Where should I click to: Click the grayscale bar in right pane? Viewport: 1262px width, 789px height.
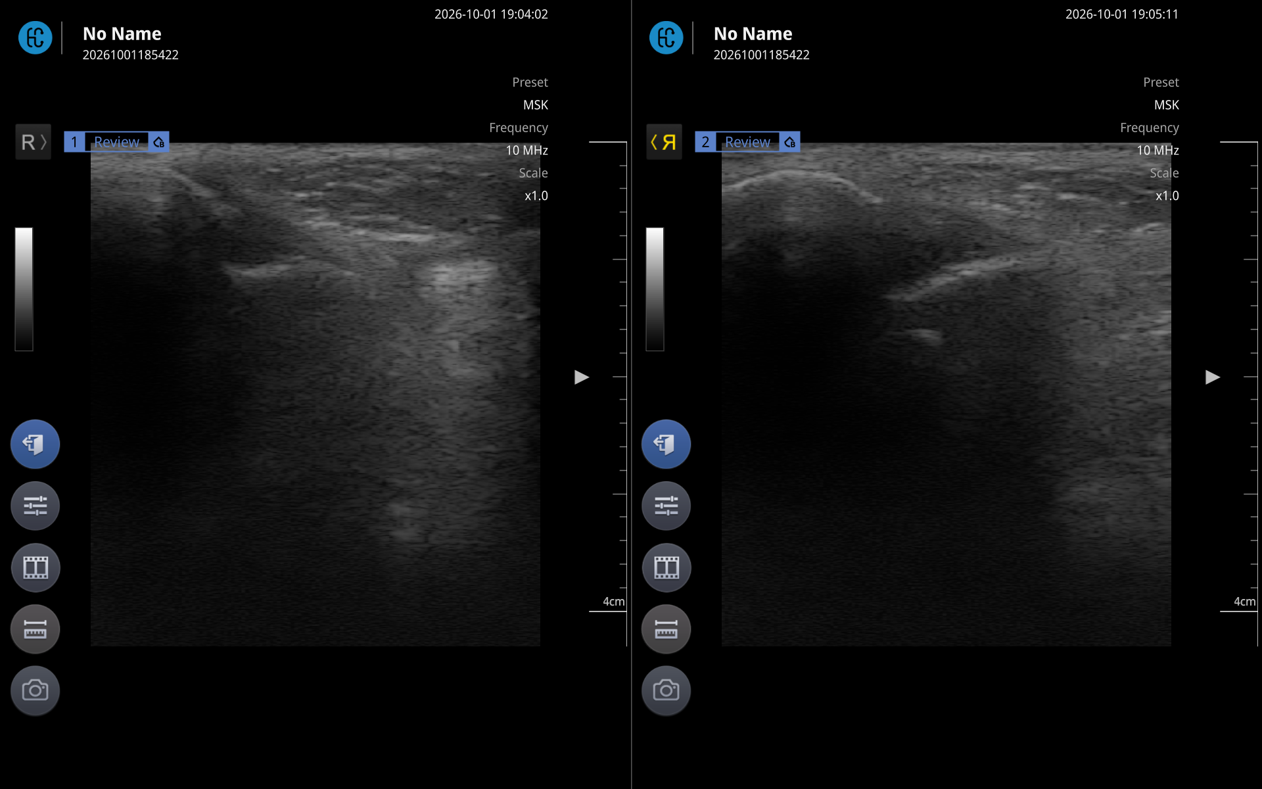(655, 289)
